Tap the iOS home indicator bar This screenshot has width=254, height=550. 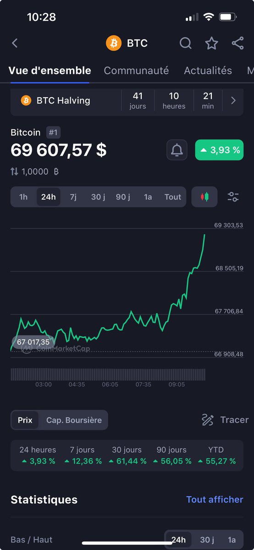click(x=127, y=543)
